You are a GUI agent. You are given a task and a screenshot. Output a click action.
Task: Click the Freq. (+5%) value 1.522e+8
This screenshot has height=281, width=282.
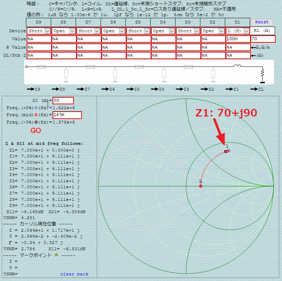[x=64, y=108]
